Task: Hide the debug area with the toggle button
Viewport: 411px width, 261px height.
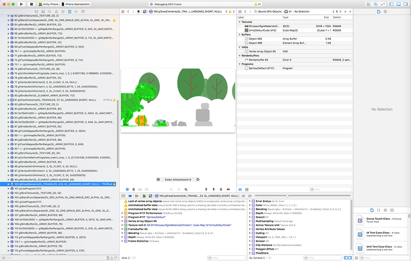Action: (x=123, y=196)
